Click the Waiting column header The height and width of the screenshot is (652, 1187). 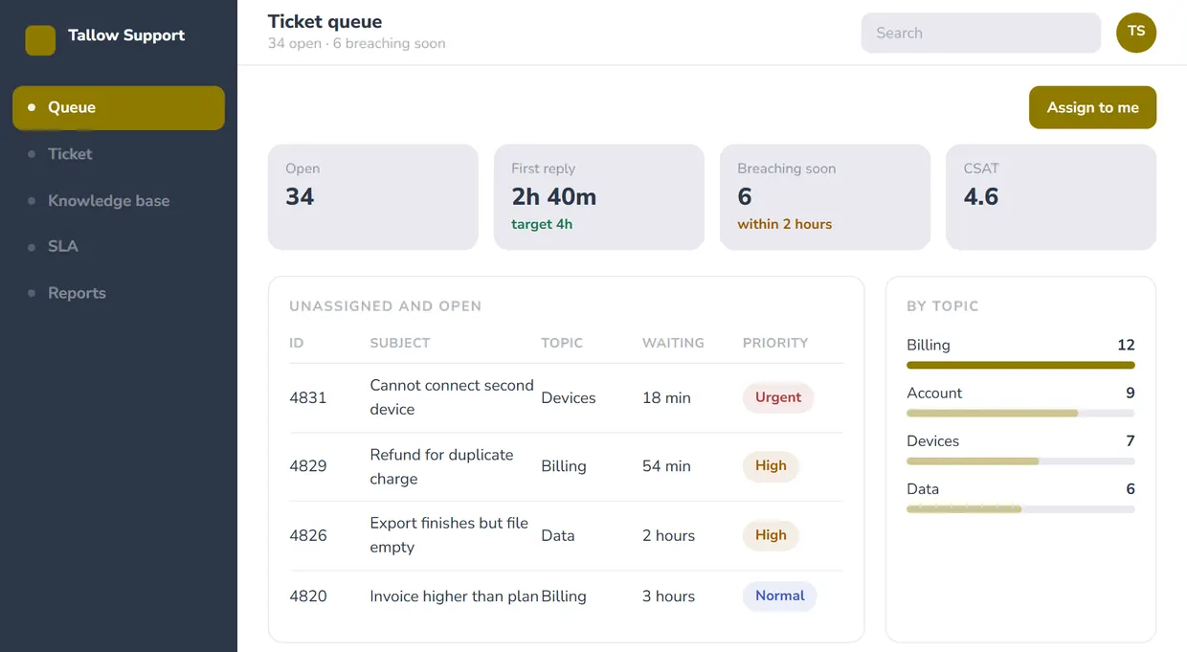pyautogui.click(x=673, y=343)
